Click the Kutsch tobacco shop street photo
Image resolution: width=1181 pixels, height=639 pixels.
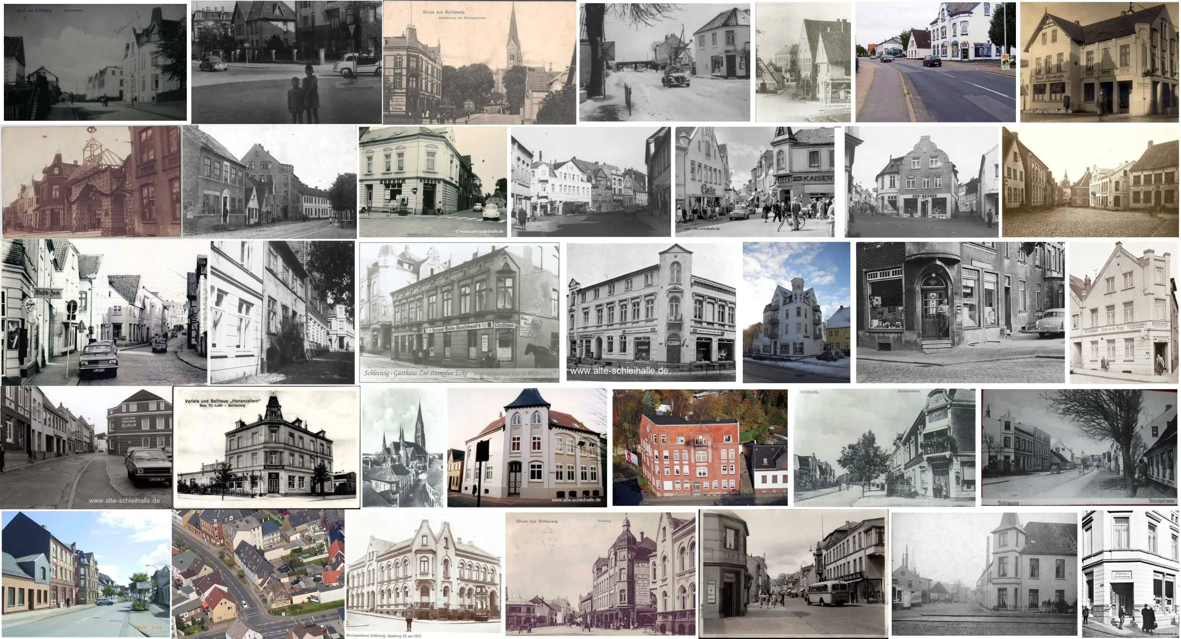pyautogui.click(x=86, y=447)
